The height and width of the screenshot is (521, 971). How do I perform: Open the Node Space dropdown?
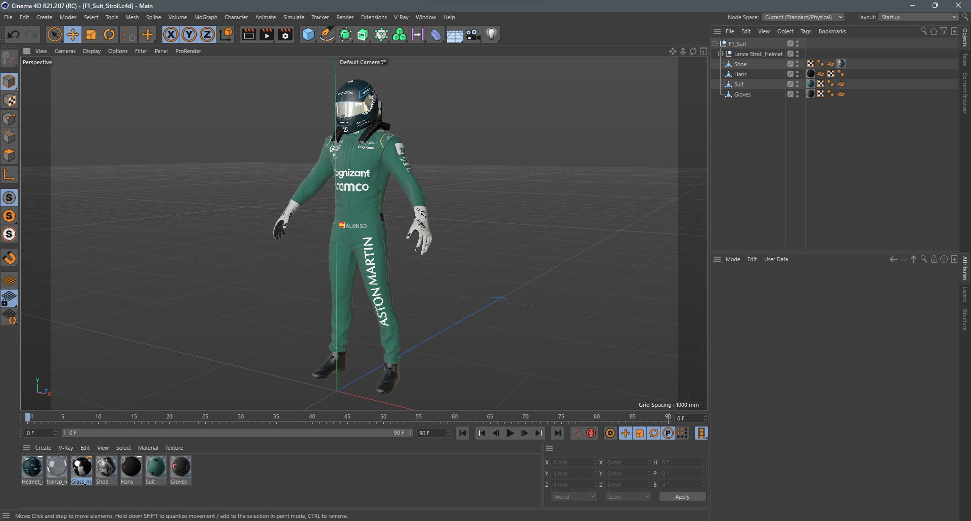(x=803, y=17)
